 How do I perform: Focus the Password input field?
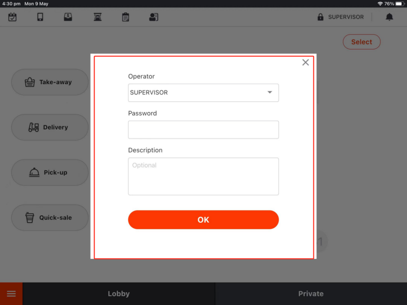(x=203, y=130)
